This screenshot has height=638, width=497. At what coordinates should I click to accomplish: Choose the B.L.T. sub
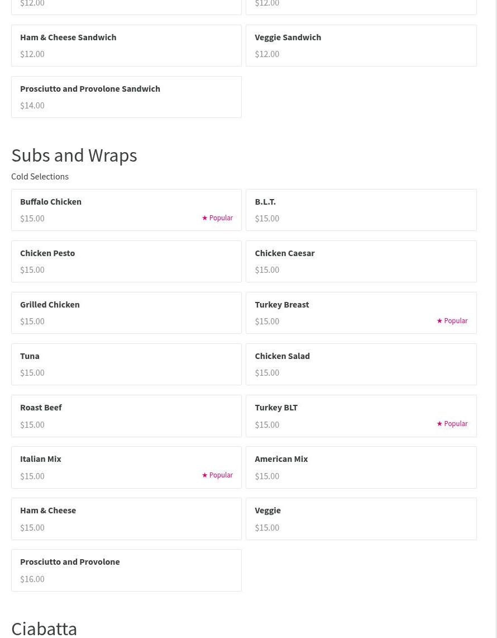[x=361, y=210]
